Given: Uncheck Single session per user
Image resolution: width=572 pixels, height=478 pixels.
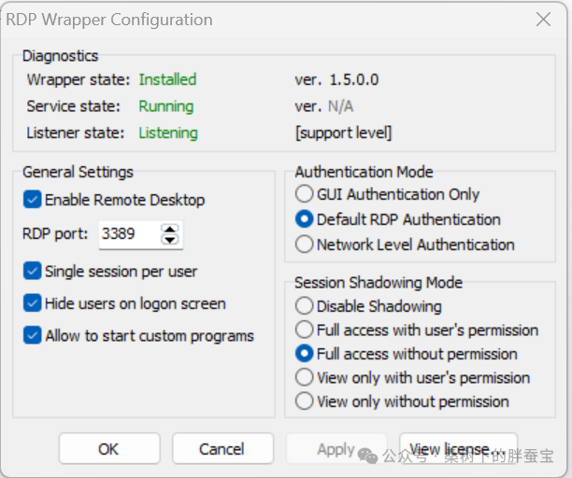Looking at the screenshot, I should (x=33, y=272).
